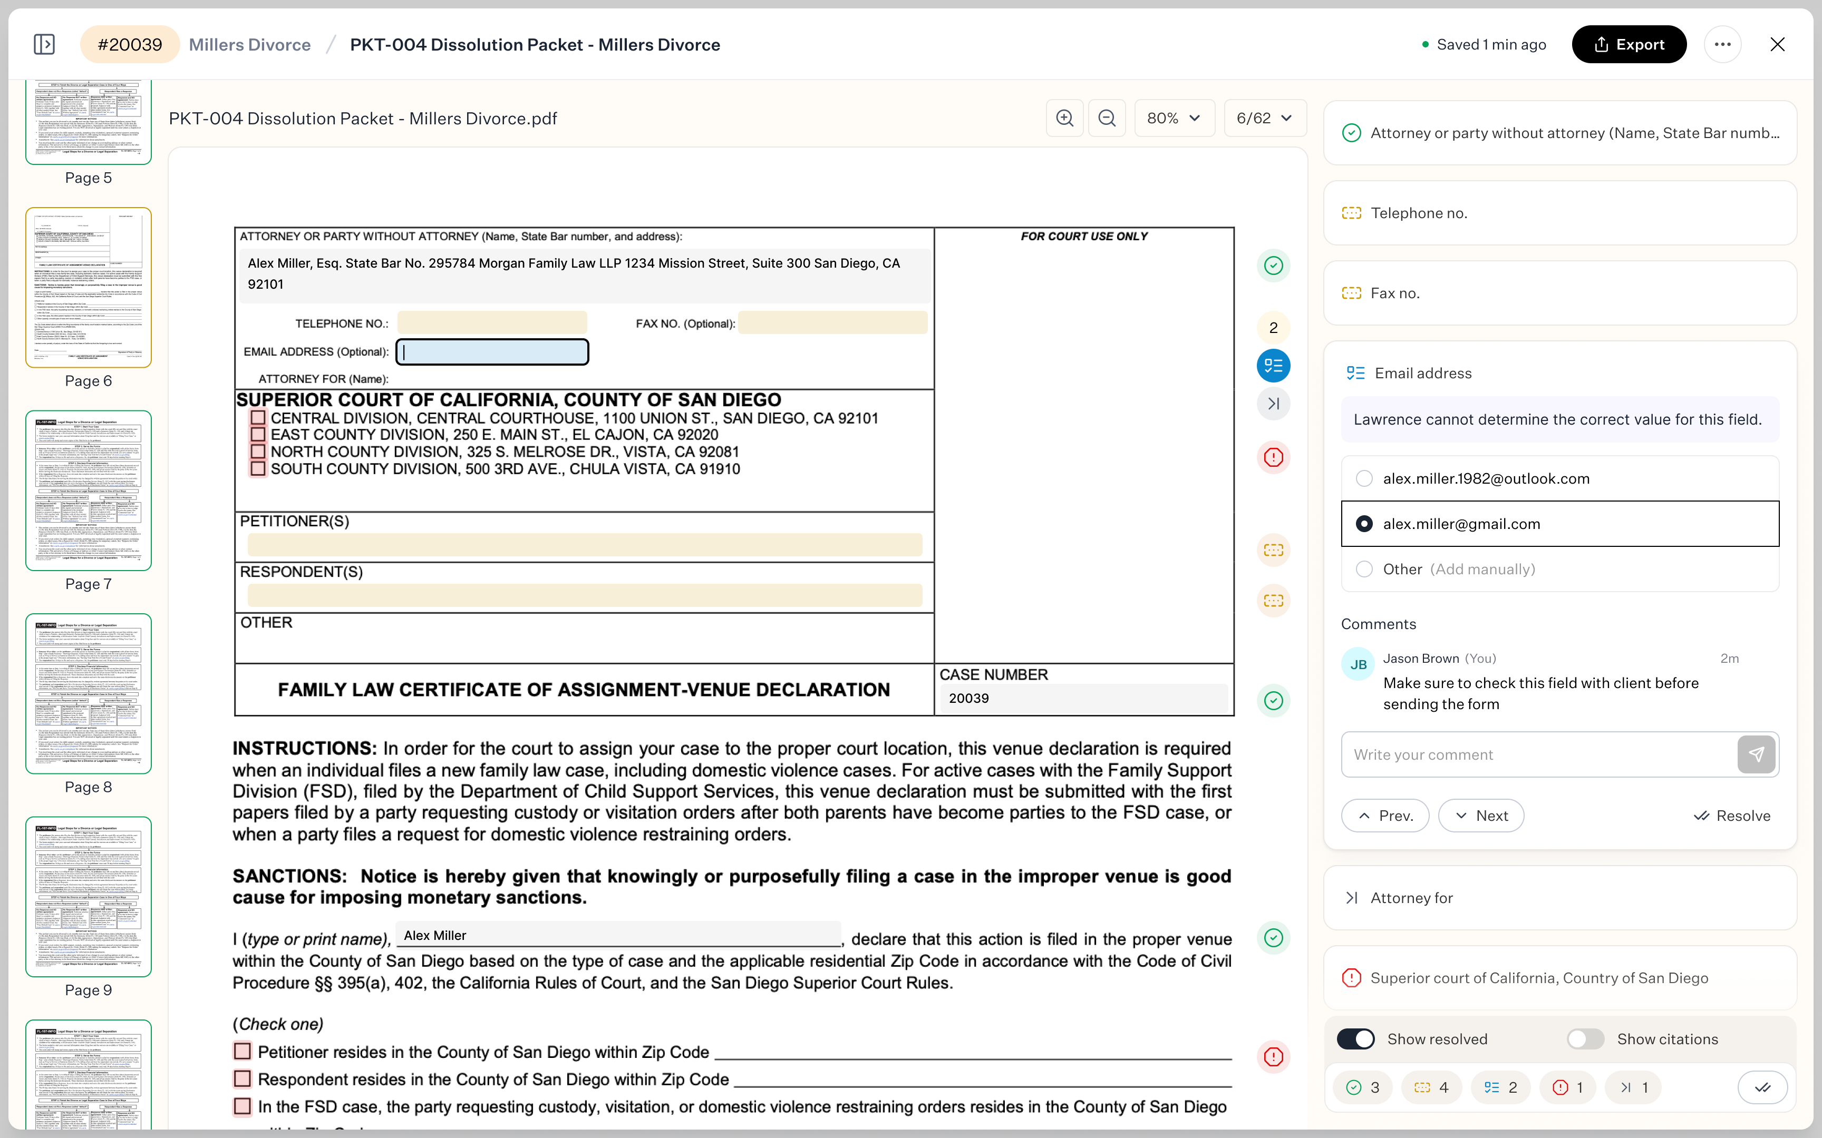Enable the Show citations toggle
This screenshot has height=1138, width=1822.
point(1585,1038)
